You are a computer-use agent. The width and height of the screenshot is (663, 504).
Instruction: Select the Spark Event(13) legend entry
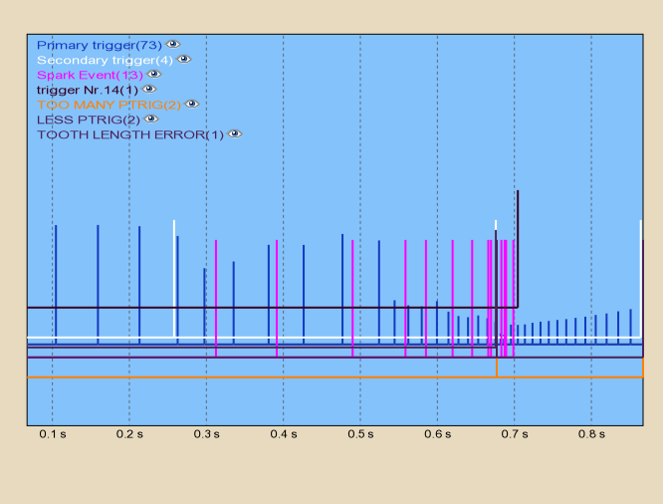coord(90,75)
